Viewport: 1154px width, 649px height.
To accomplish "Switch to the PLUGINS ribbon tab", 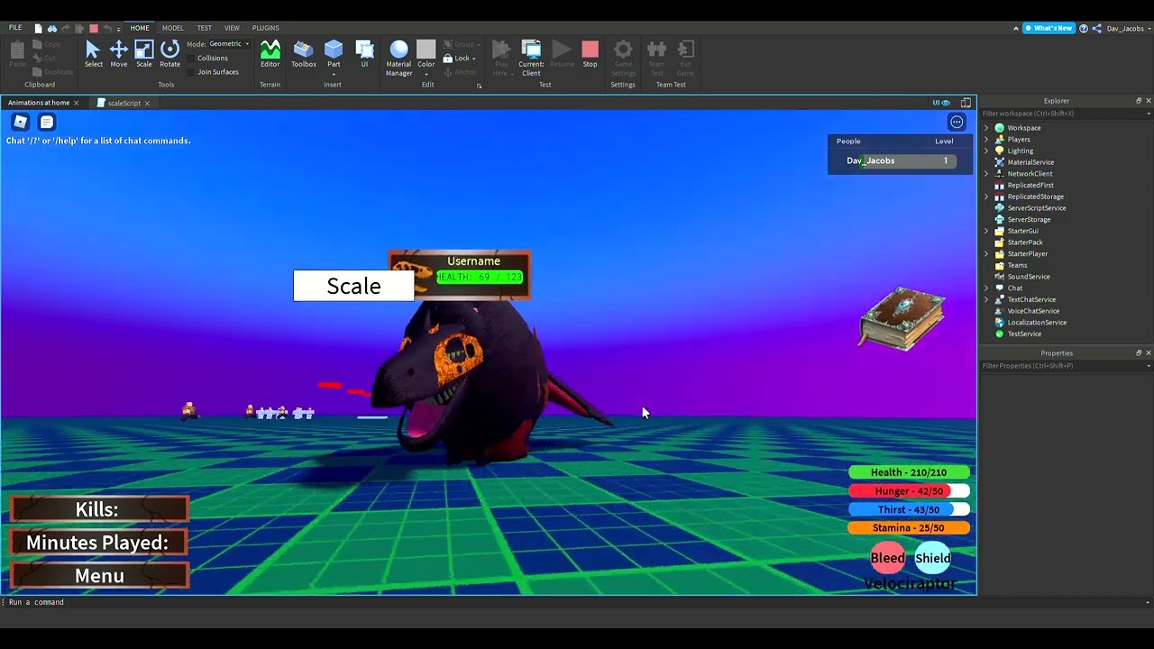I will click(x=265, y=28).
